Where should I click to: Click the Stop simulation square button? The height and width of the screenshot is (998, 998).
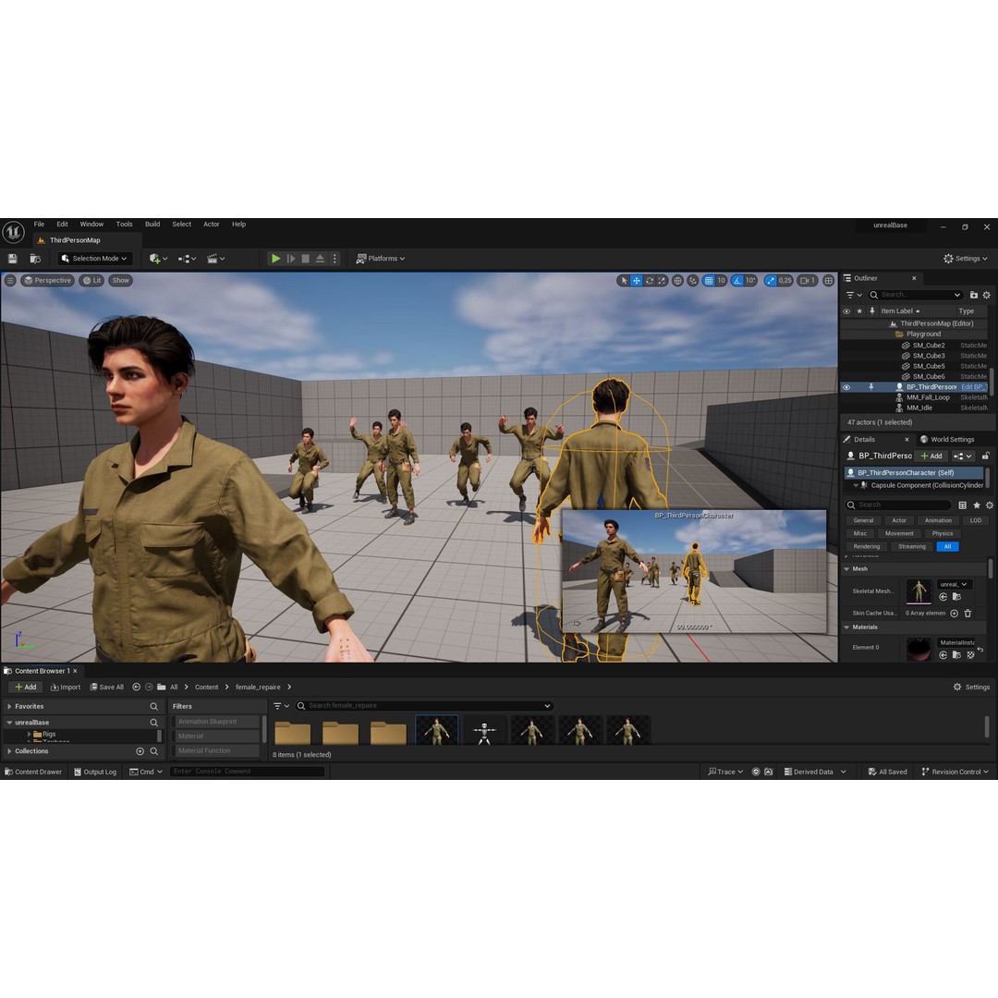pos(306,259)
